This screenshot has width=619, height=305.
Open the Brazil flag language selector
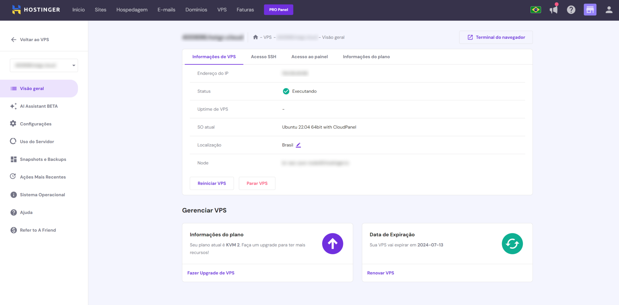536,10
